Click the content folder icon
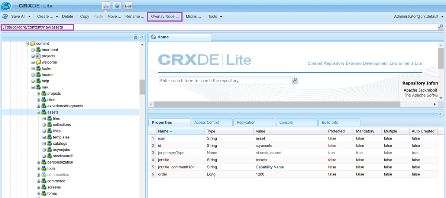The width and height of the screenshot is (446, 198). 33,44
